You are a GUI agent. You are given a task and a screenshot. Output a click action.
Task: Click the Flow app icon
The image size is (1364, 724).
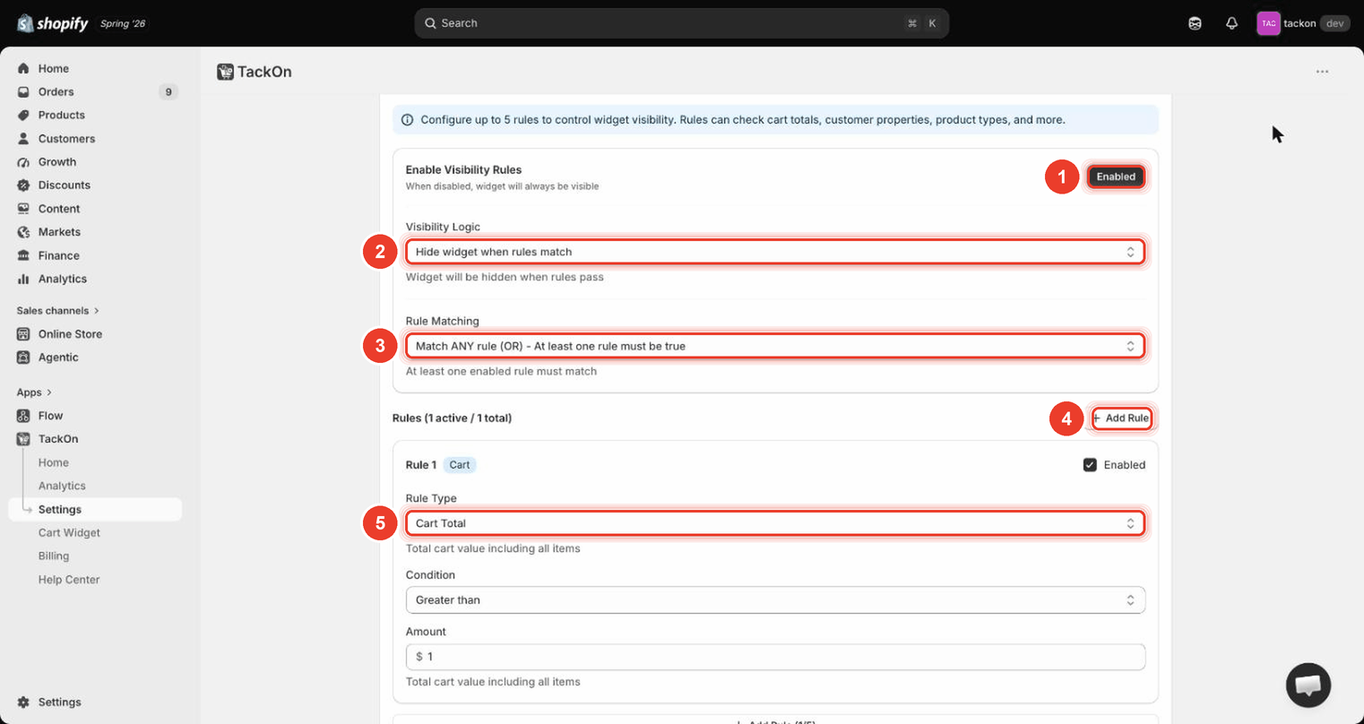(23, 416)
